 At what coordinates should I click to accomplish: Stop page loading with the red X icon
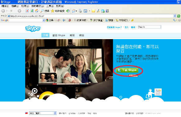(27, 11)
